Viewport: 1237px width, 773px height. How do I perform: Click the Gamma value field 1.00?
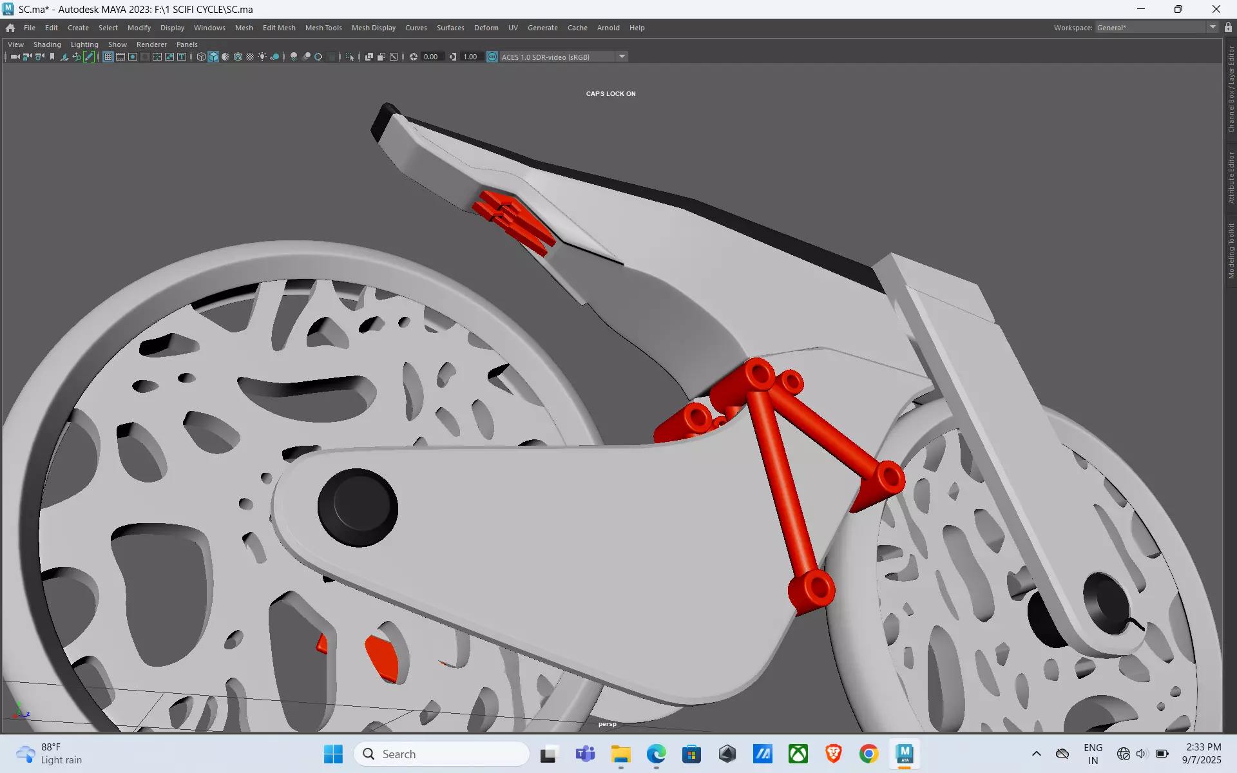click(472, 57)
